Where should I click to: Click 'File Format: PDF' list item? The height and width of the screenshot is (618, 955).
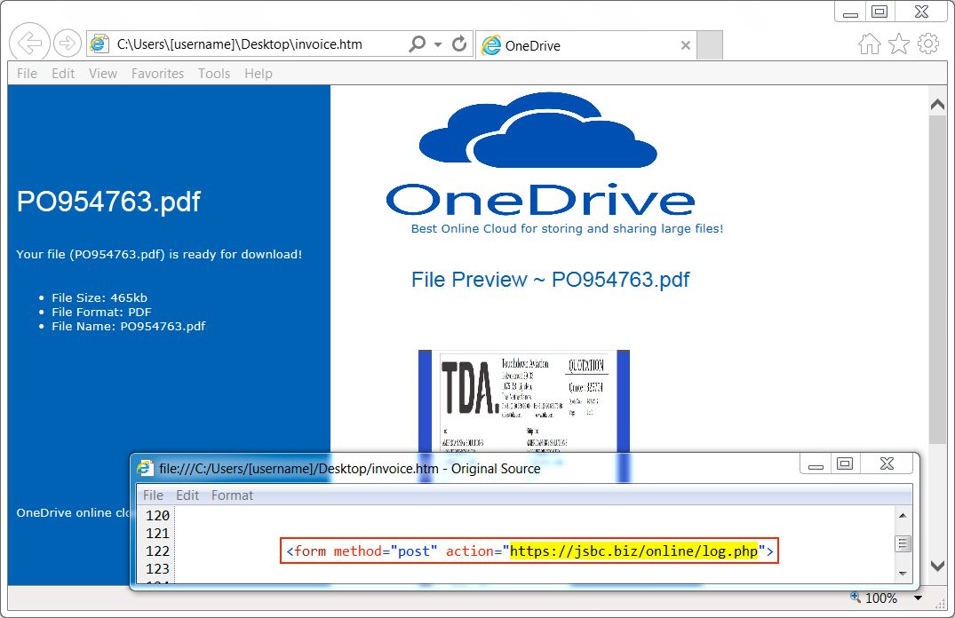coord(101,312)
